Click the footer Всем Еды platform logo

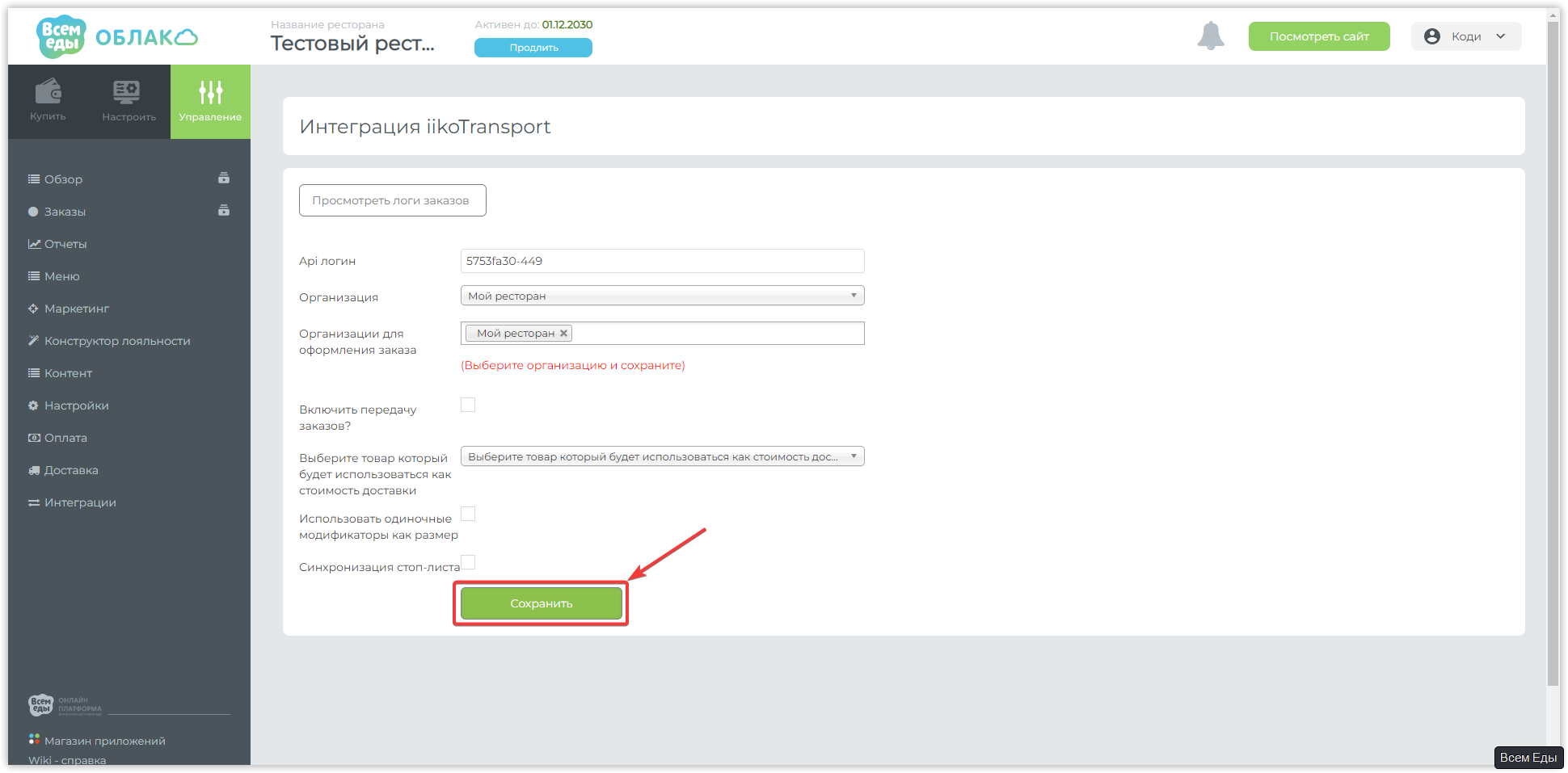coord(65,705)
